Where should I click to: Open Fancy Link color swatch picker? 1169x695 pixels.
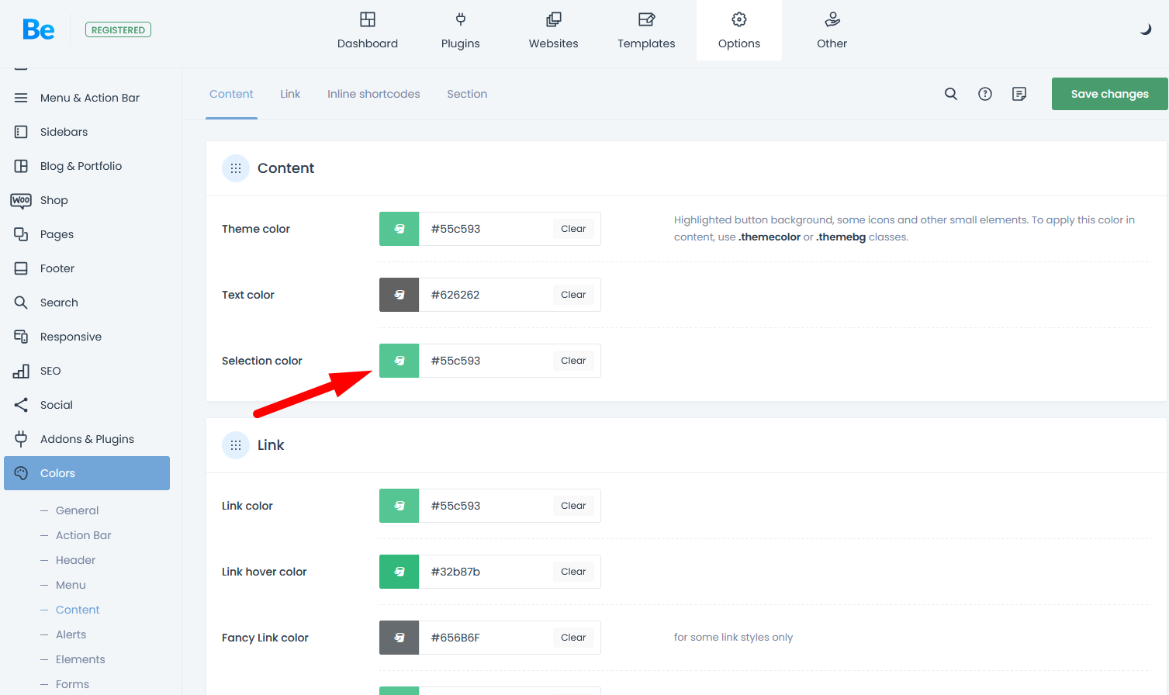(399, 638)
